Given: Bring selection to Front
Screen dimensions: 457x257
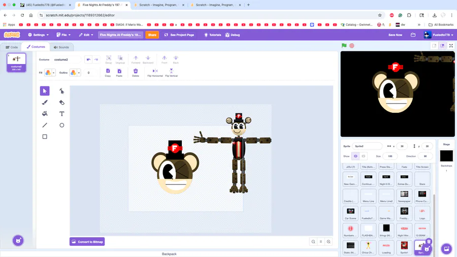Looking at the screenshot, I should 165,59.
